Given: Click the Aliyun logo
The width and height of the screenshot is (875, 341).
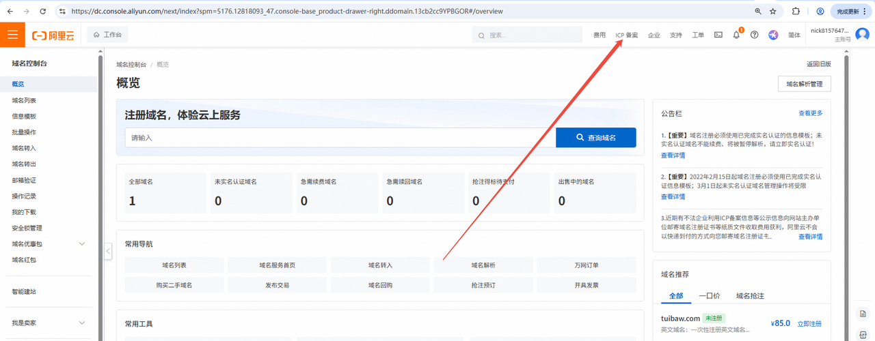Looking at the screenshot, I should pyautogui.click(x=53, y=35).
